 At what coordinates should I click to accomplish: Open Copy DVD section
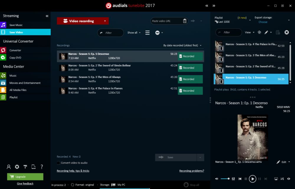pos(25,58)
